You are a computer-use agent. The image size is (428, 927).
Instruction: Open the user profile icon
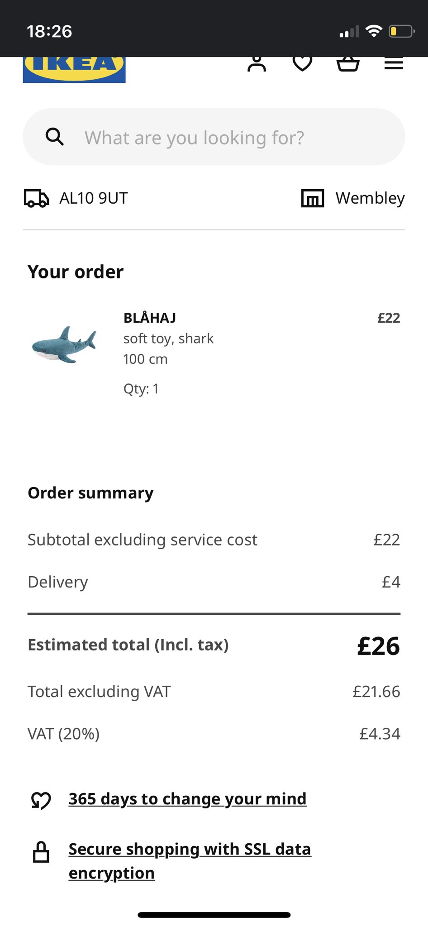click(x=257, y=64)
